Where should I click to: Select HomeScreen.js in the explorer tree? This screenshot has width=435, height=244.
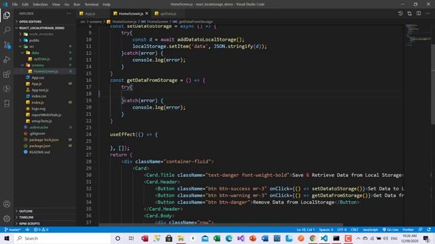46,71
